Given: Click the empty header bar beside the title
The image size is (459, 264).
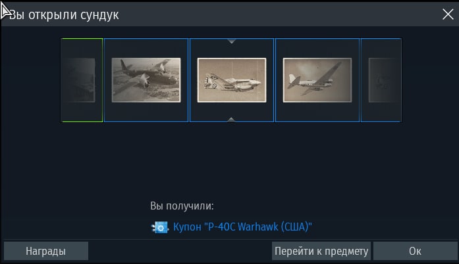Looking at the screenshot, I should tap(278, 14).
